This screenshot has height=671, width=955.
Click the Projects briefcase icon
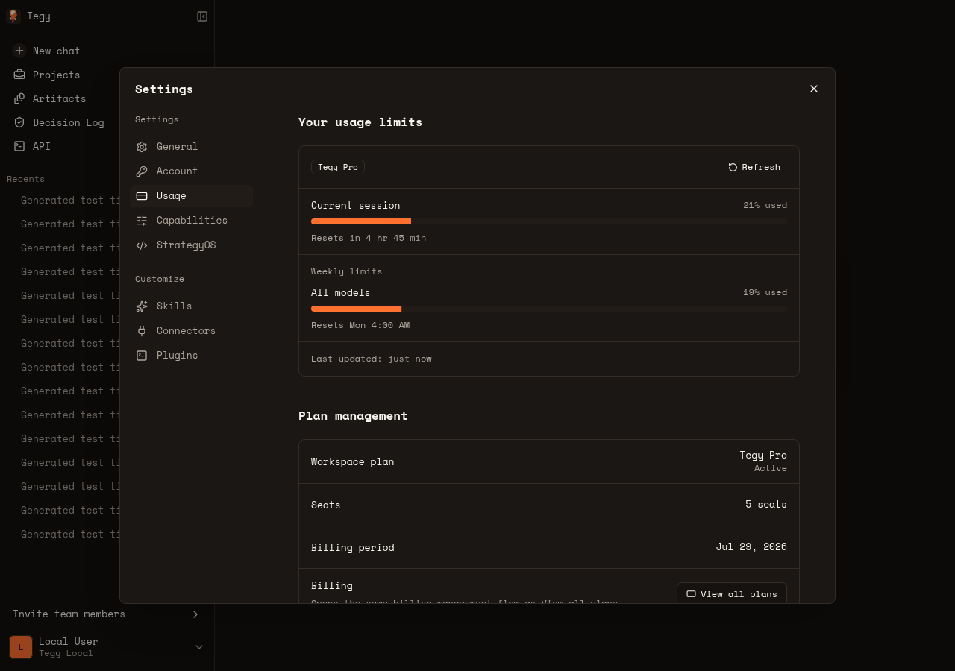pos(19,75)
